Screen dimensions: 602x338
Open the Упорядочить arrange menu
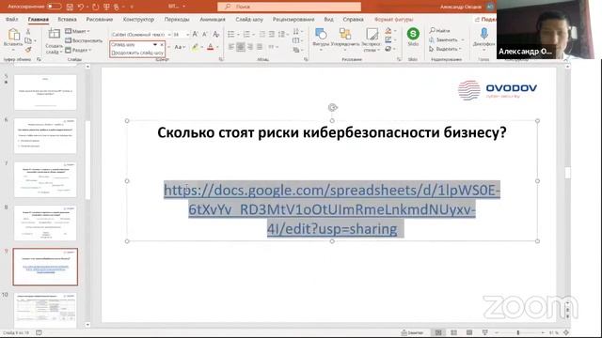345,39
